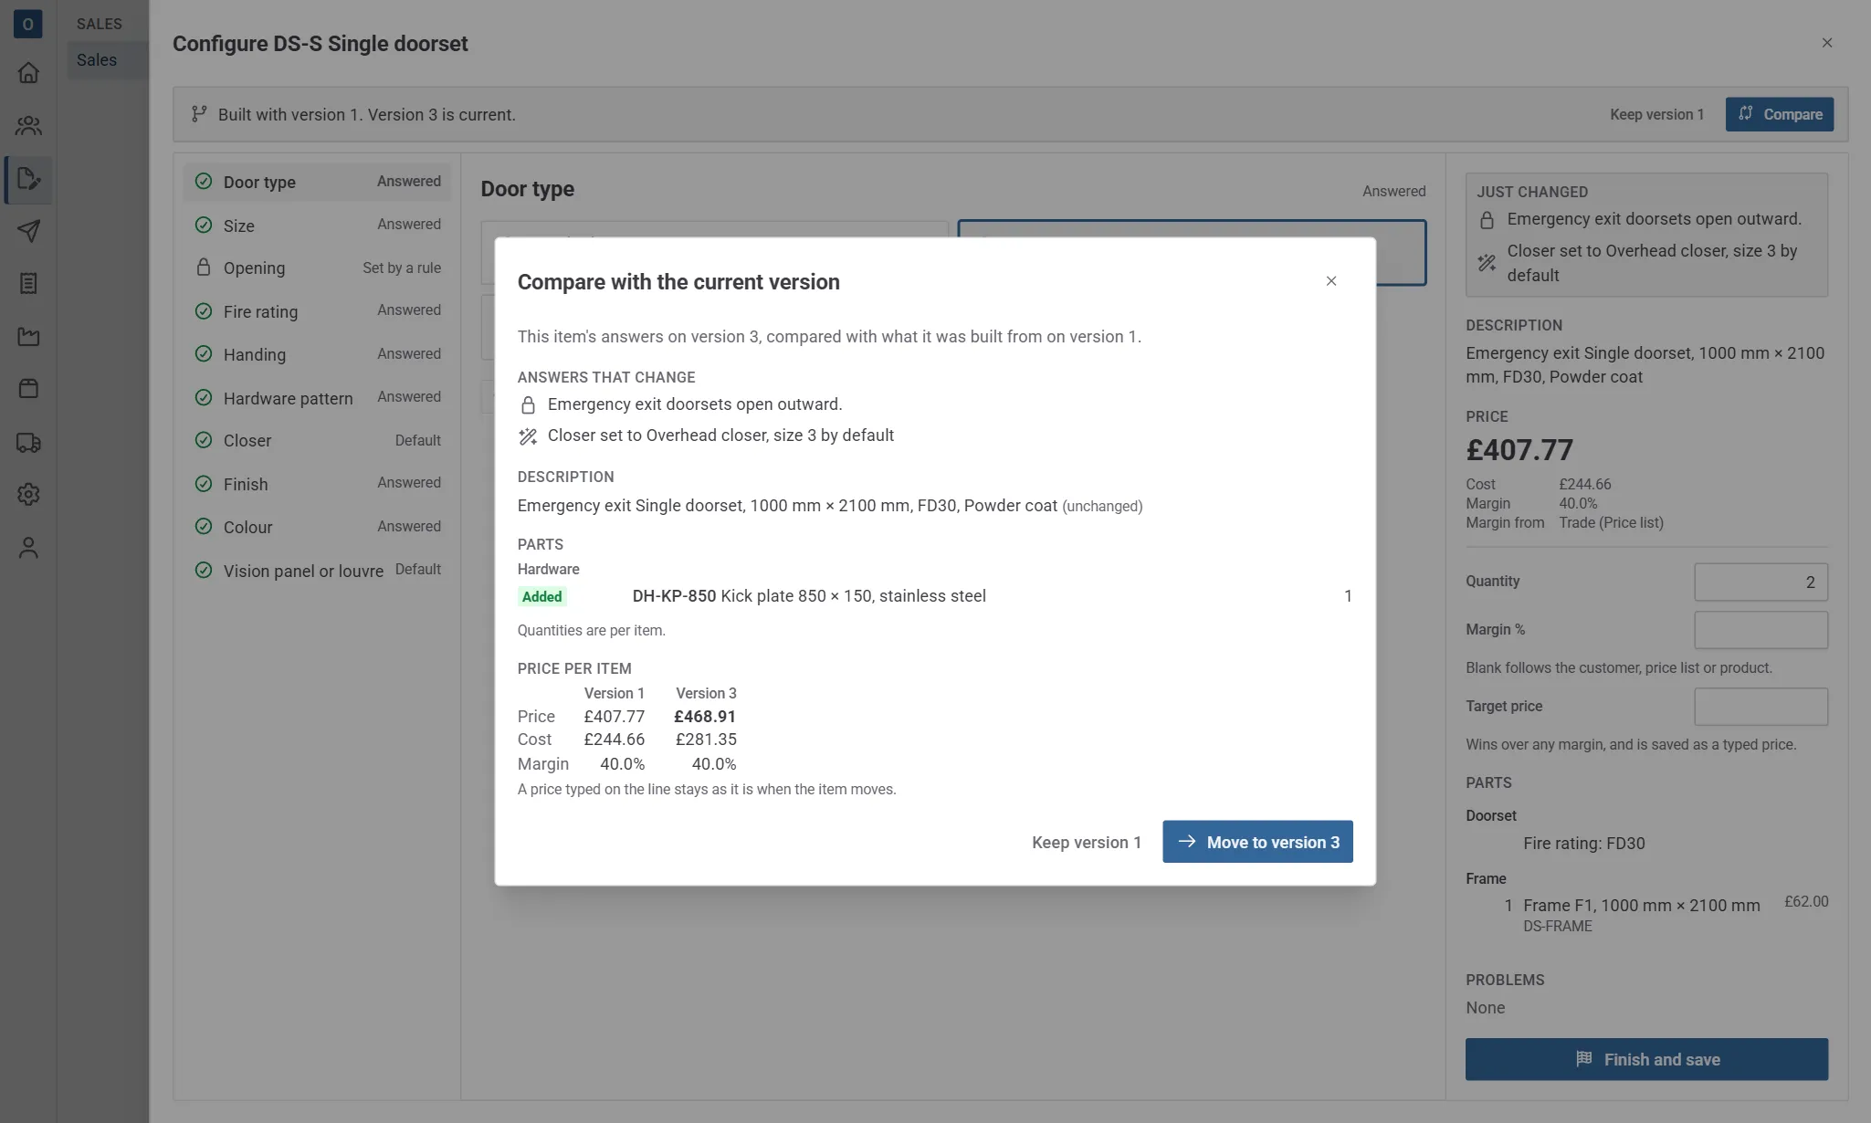
Task: Click the delivery truck sidebar icon
Action: coord(28,443)
